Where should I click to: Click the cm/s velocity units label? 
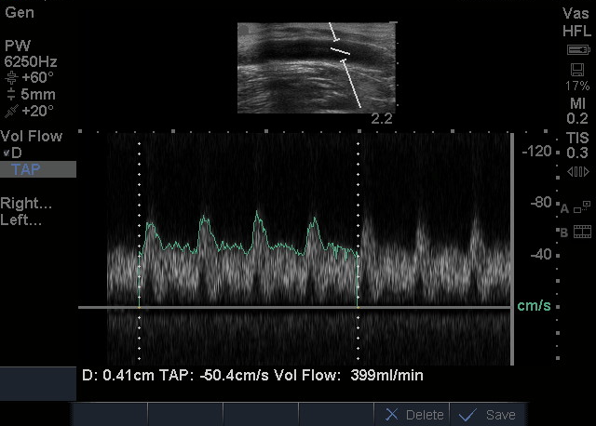pyautogui.click(x=534, y=306)
